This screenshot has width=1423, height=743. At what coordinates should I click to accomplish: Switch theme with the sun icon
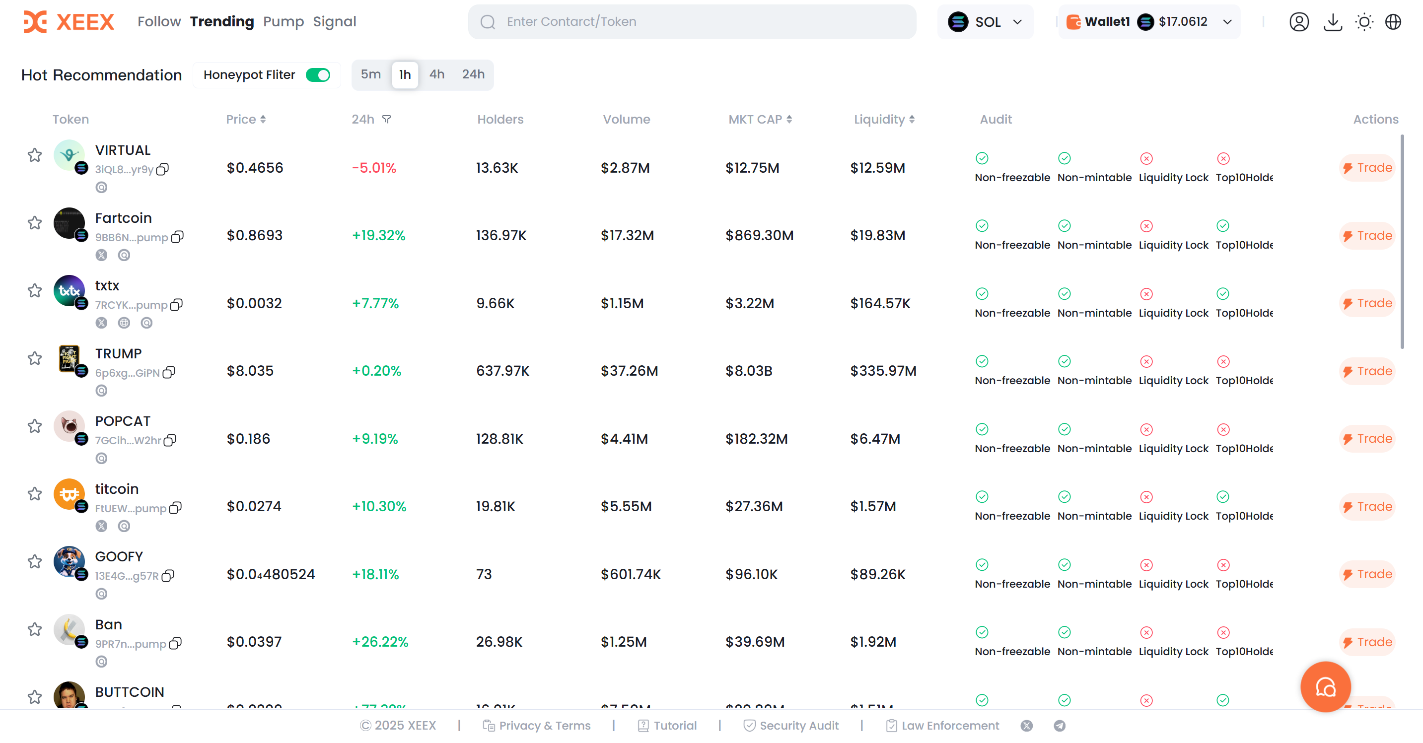[x=1364, y=22]
